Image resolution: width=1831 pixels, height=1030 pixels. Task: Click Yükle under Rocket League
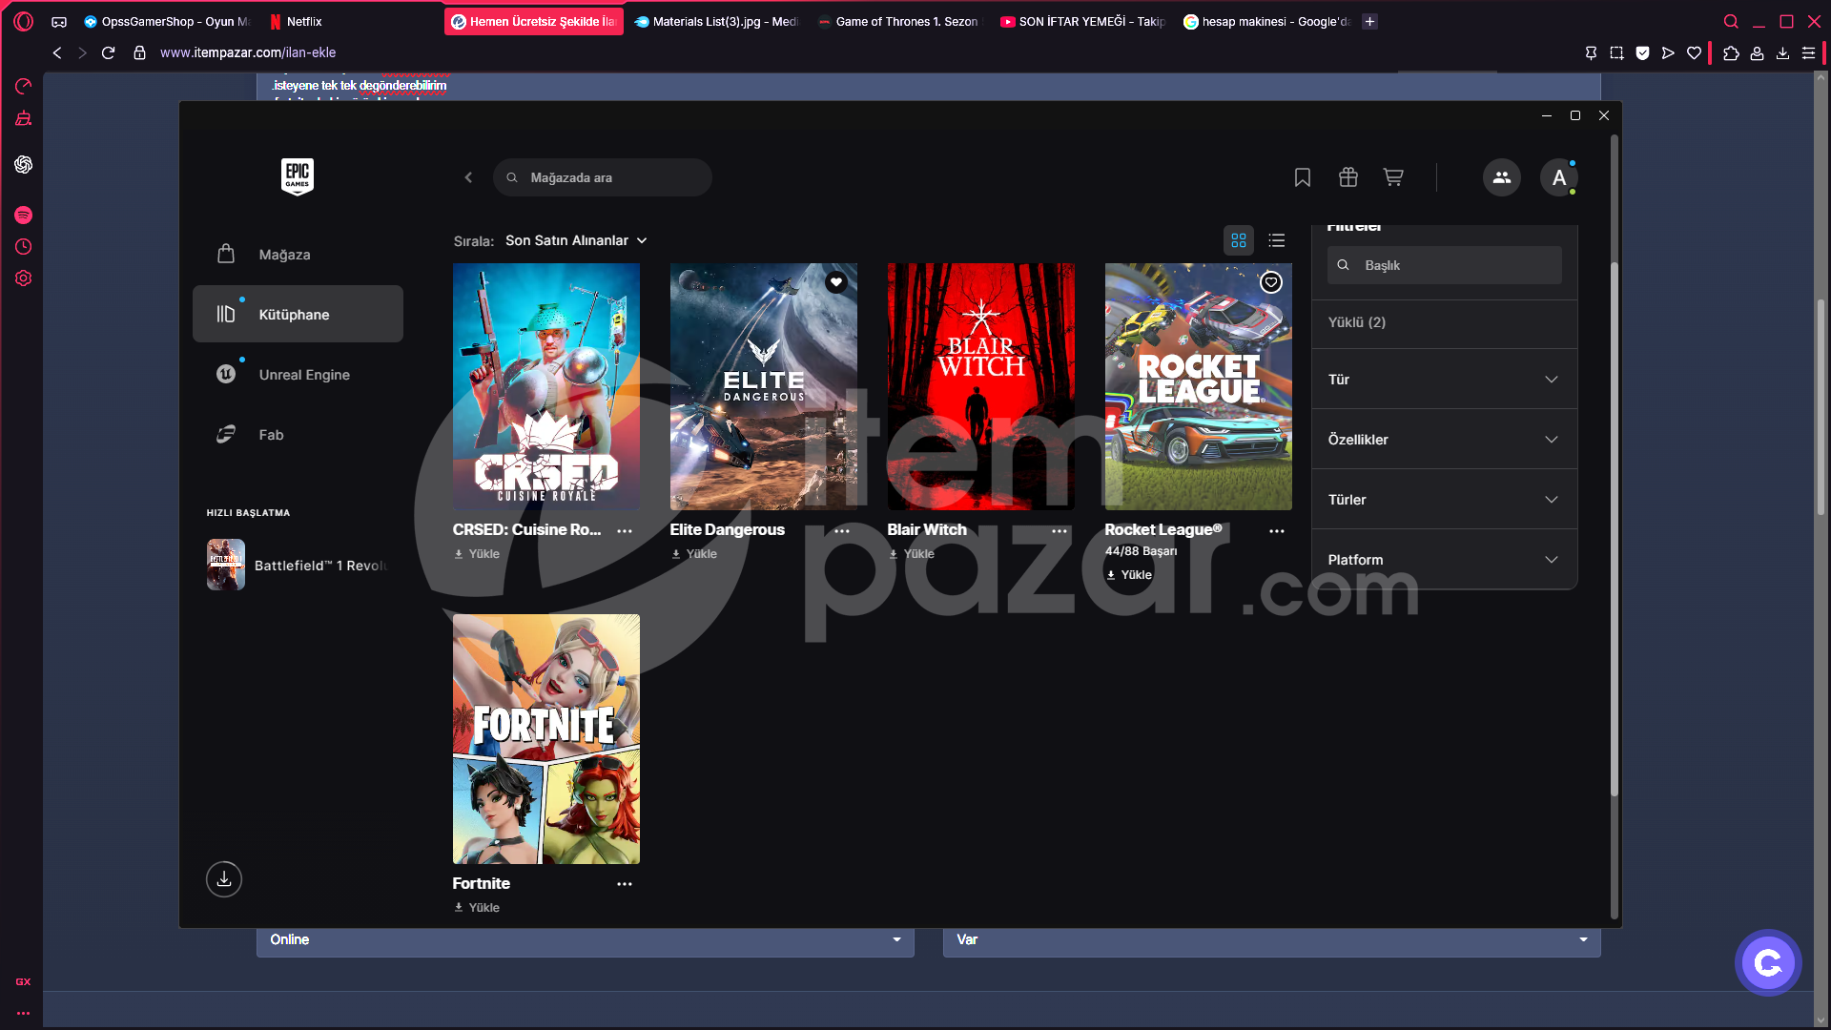1129,575
